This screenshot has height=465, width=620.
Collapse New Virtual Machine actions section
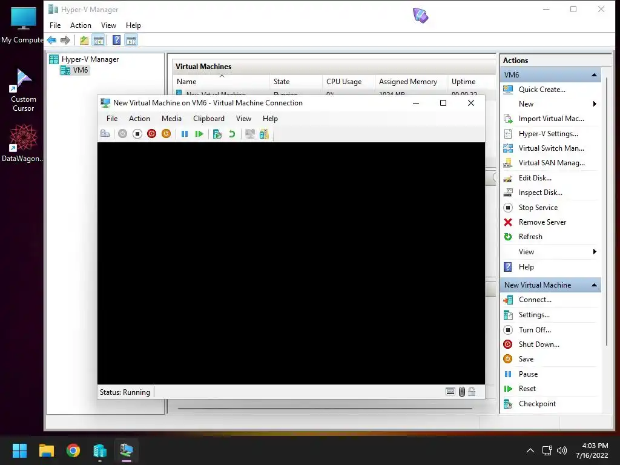594,285
